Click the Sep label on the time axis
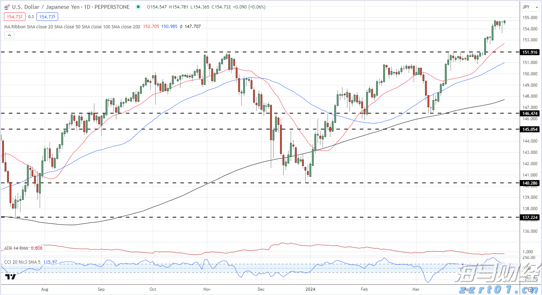 (101, 289)
